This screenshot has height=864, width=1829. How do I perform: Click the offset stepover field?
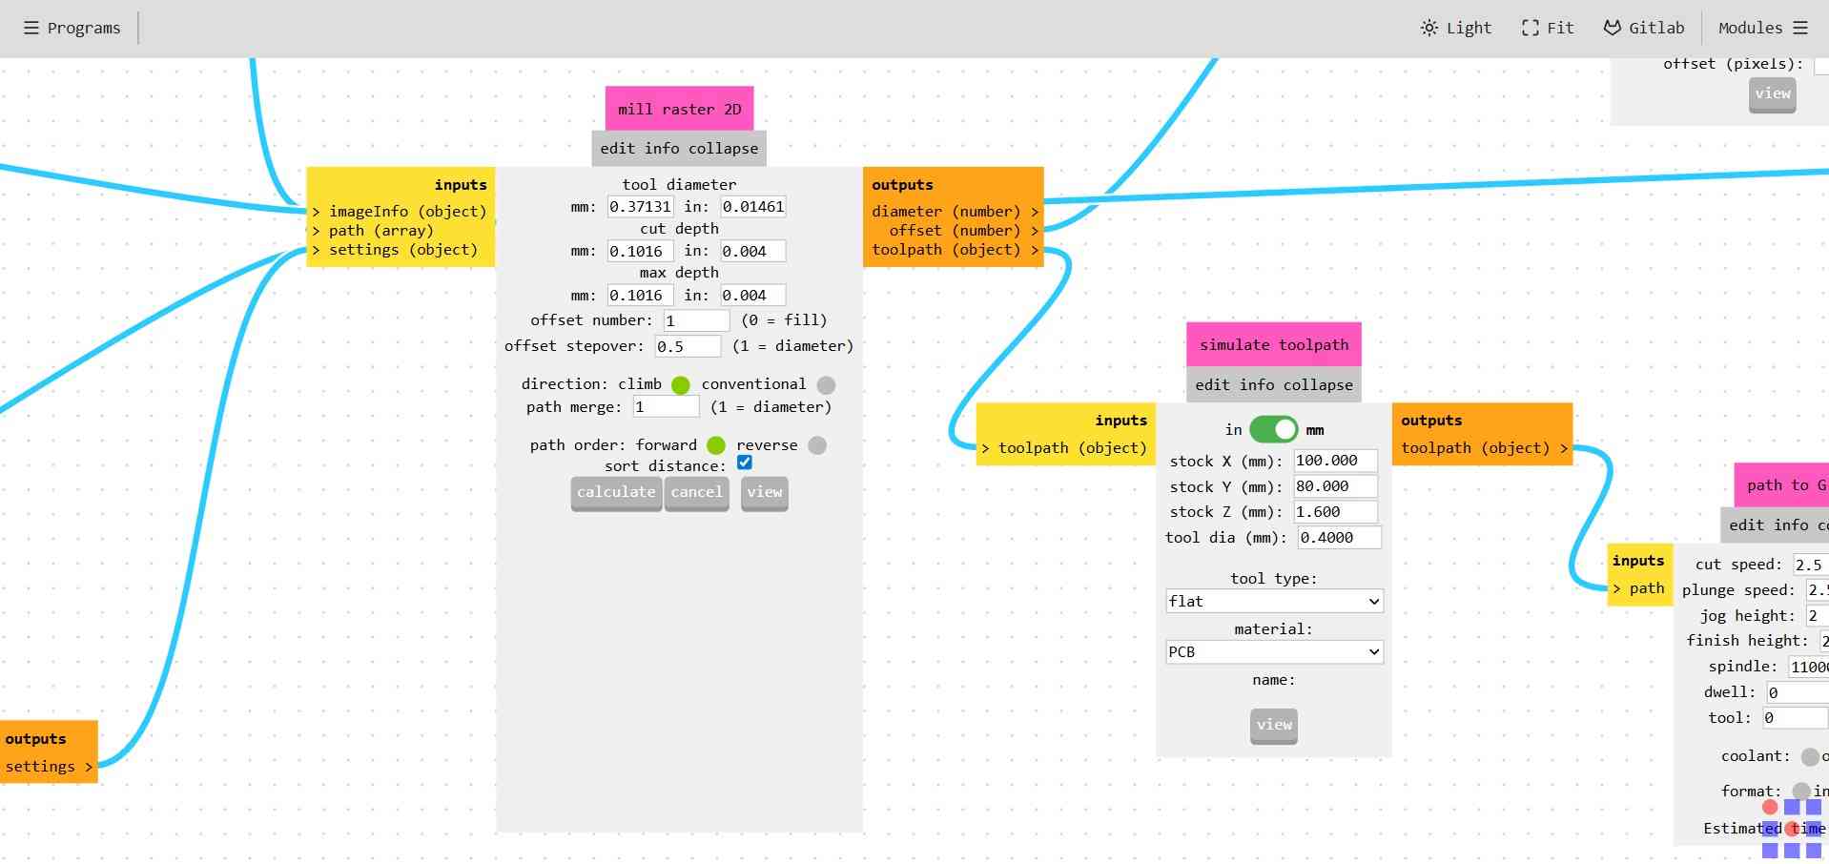point(688,346)
